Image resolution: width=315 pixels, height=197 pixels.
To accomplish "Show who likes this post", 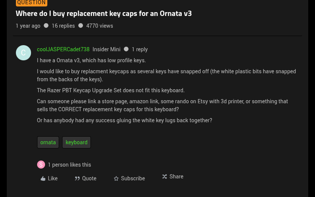I will 69,165.
